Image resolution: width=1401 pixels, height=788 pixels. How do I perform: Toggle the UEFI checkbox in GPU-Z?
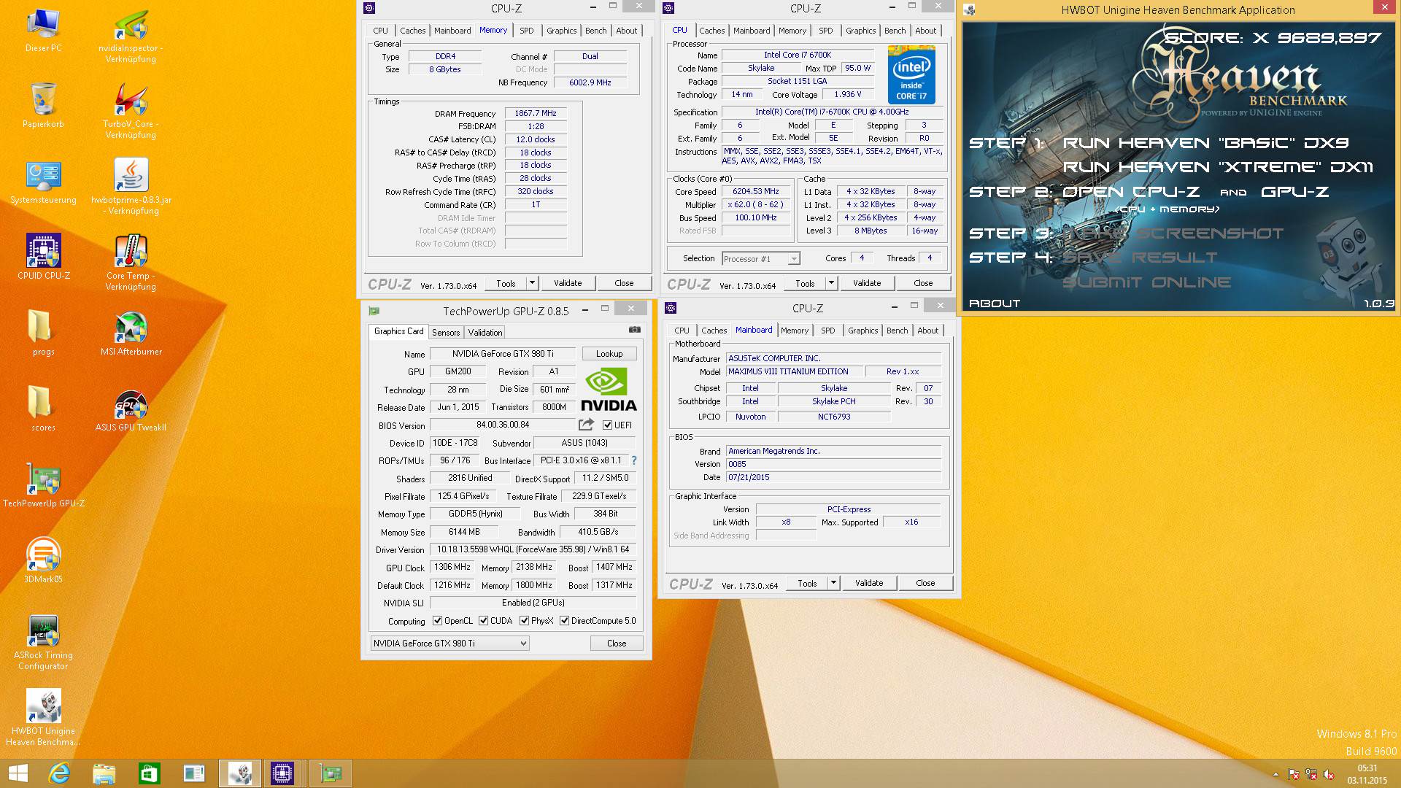tap(607, 425)
